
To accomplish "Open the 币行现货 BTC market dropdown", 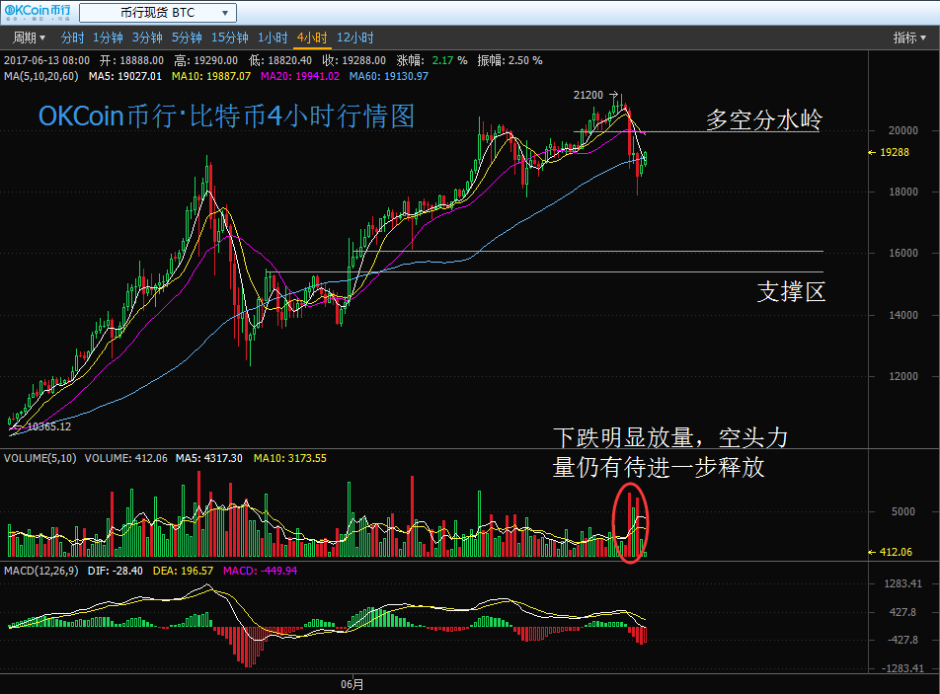I will click(x=158, y=13).
